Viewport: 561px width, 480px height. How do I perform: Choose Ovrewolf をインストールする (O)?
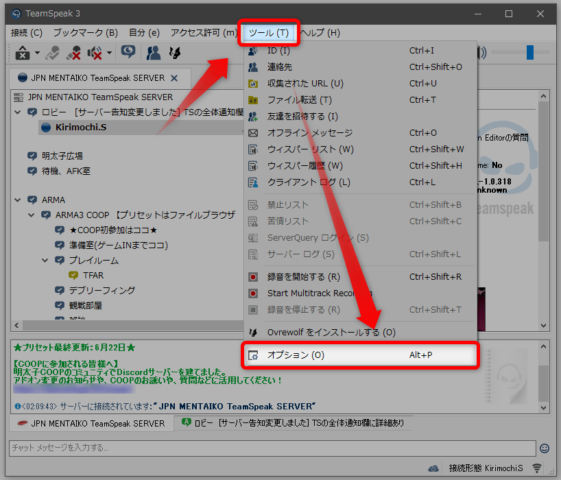[360, 333]
